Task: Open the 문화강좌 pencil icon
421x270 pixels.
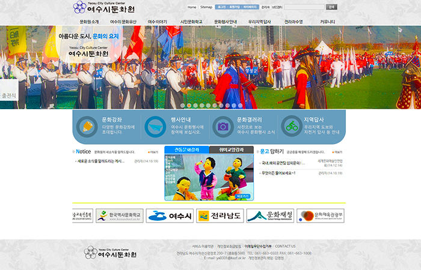Action: pos(87,127)
